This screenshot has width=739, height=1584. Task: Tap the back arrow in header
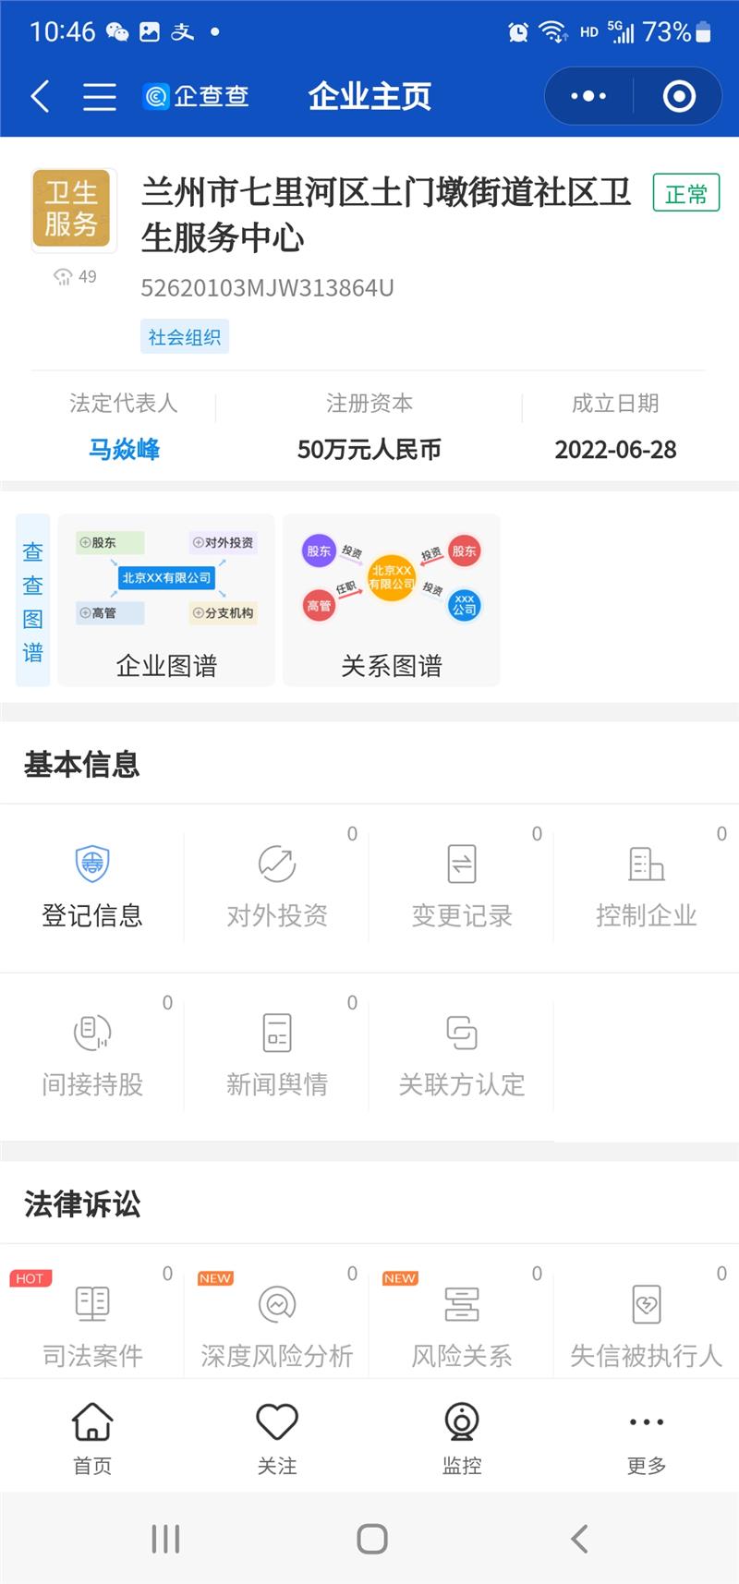[40, 96]
